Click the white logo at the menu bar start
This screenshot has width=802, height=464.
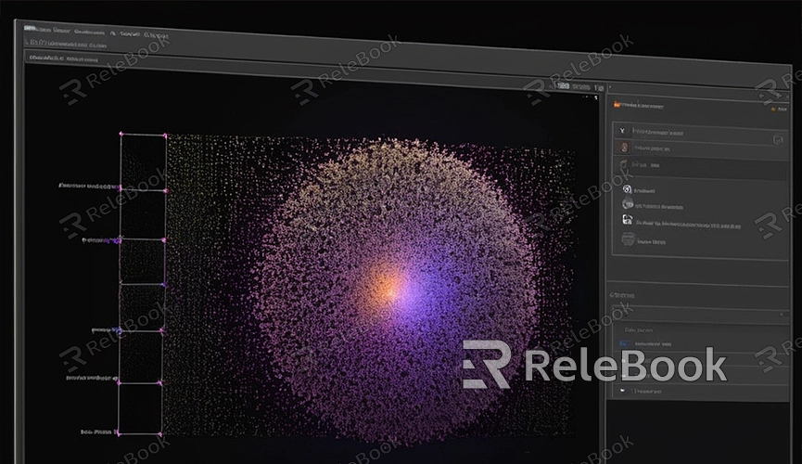(31, 29)
